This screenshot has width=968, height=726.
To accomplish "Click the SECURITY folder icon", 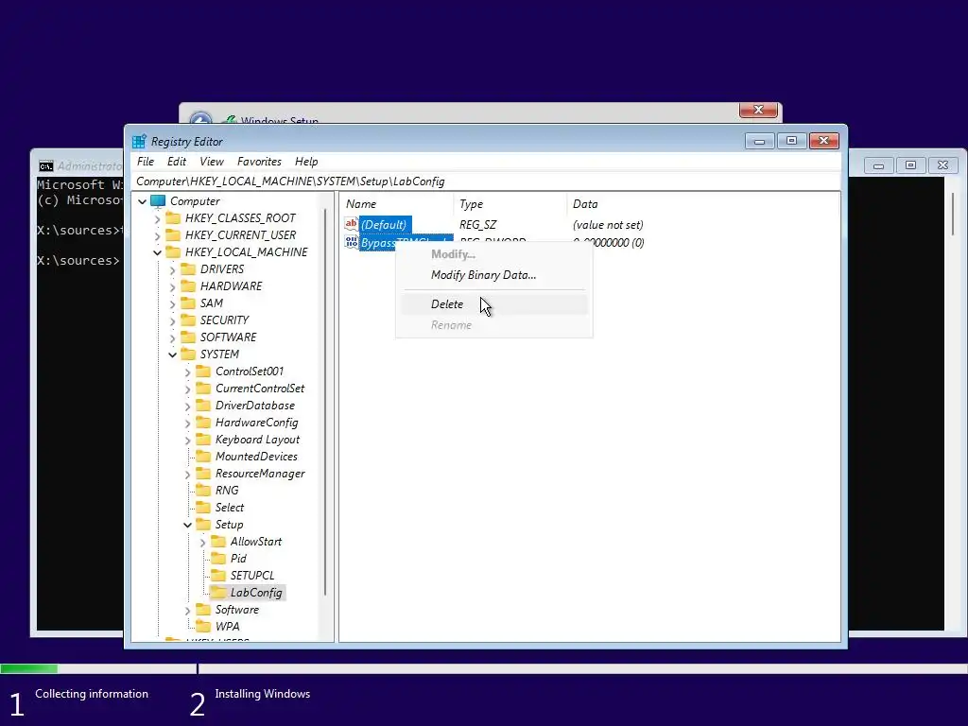I will pos(188,320).
